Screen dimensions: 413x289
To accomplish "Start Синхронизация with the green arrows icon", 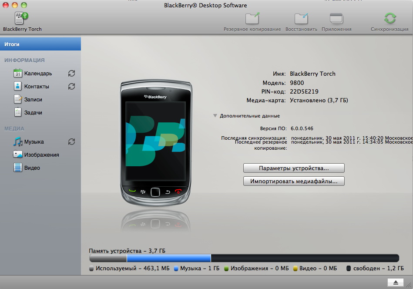I will (390, 18).
